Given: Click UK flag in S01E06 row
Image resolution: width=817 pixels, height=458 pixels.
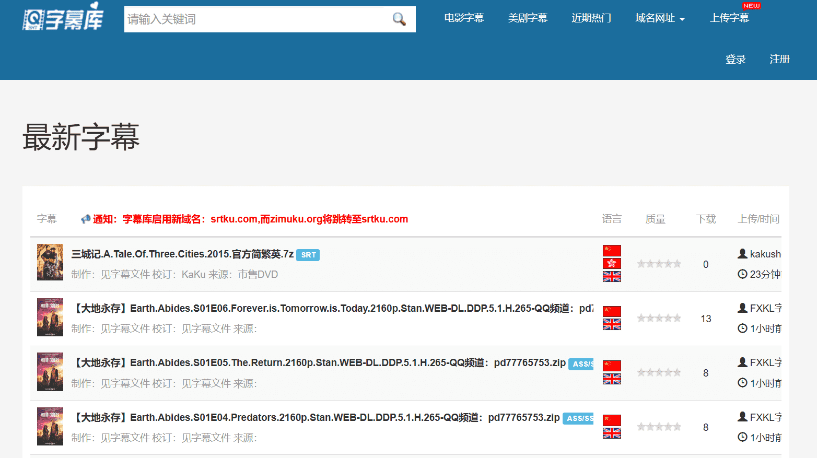Looking at the screenshot, I should (x=612, y=324).
